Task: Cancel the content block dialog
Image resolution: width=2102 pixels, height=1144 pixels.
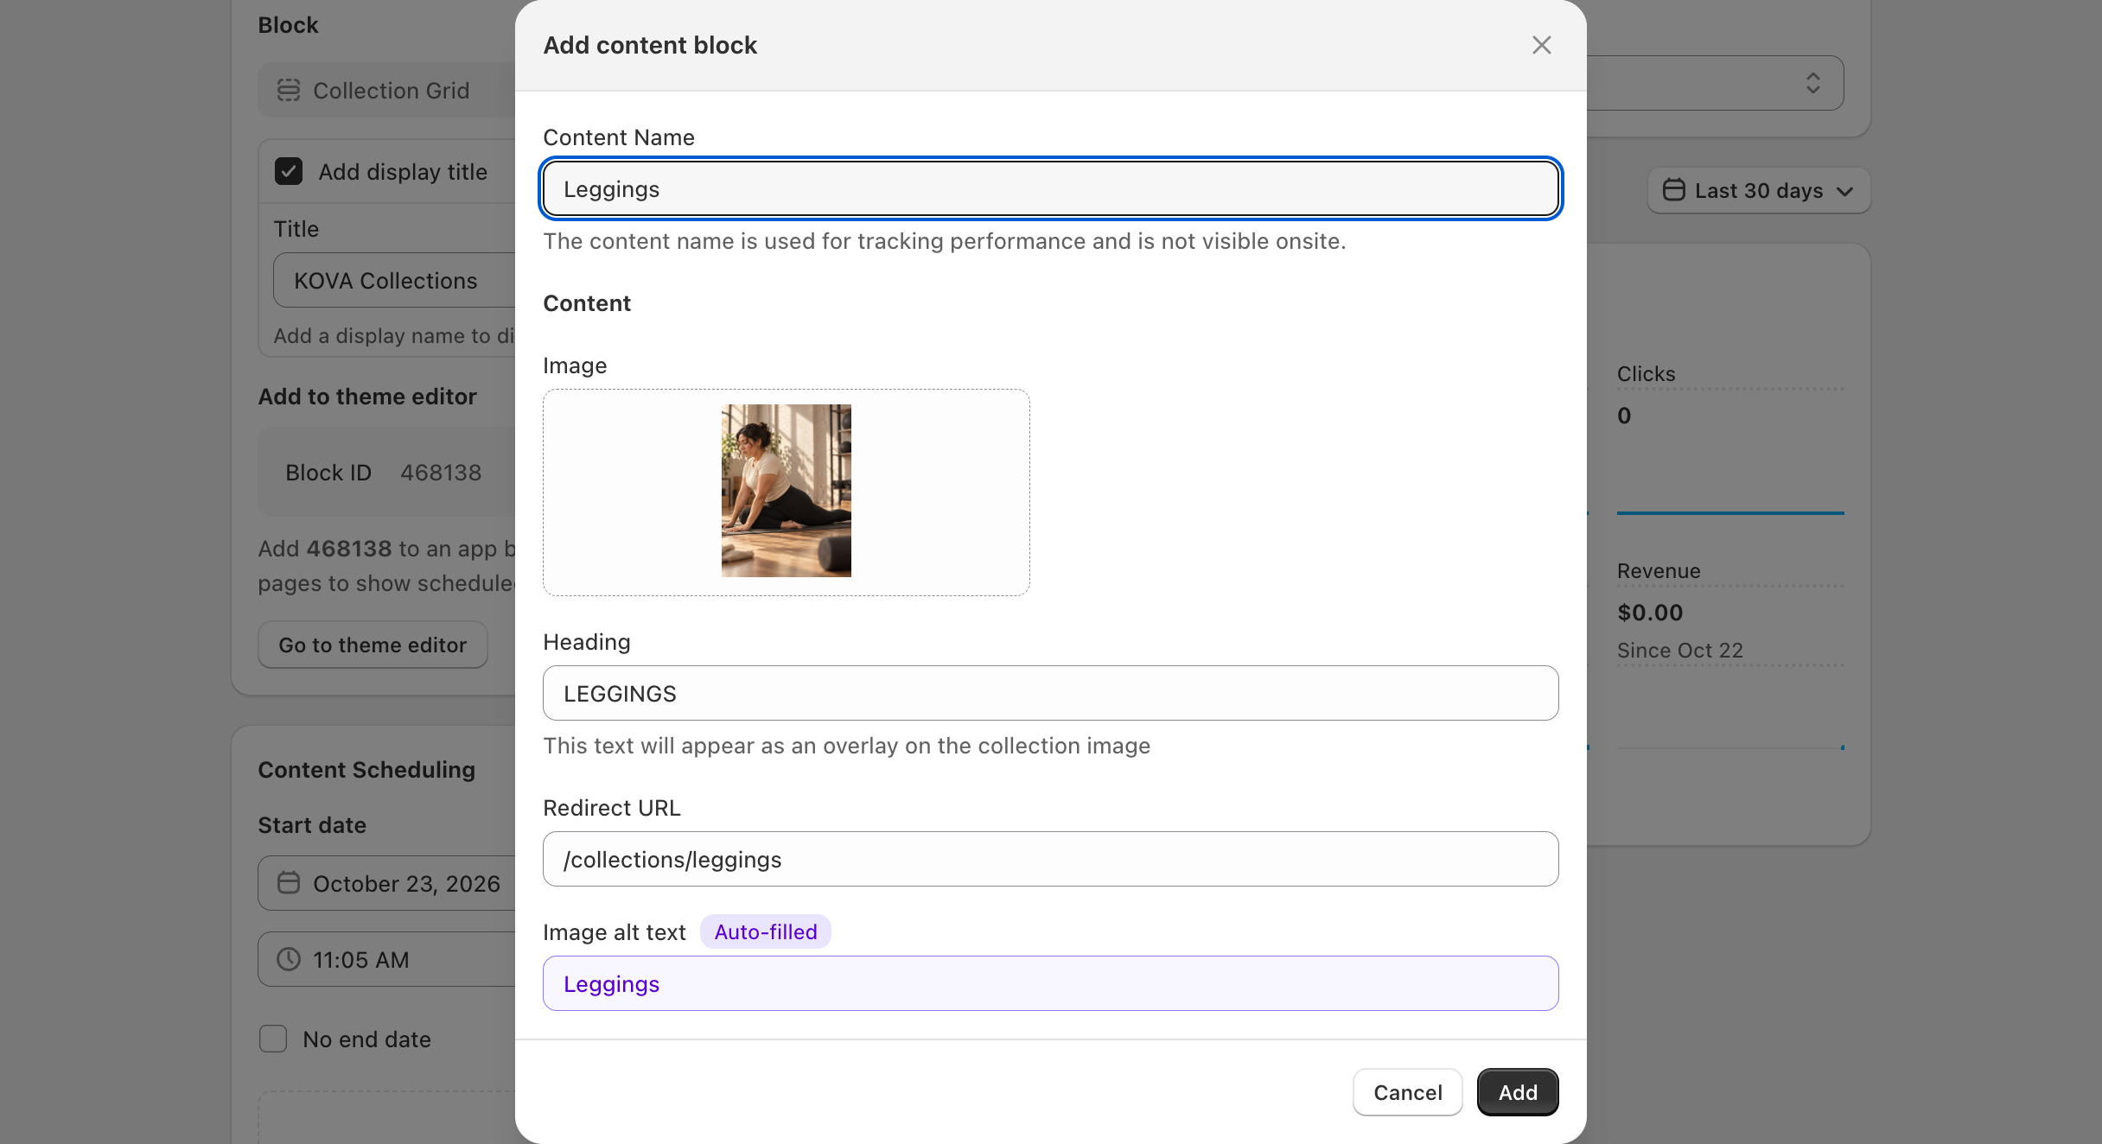Action: 1407,1092
